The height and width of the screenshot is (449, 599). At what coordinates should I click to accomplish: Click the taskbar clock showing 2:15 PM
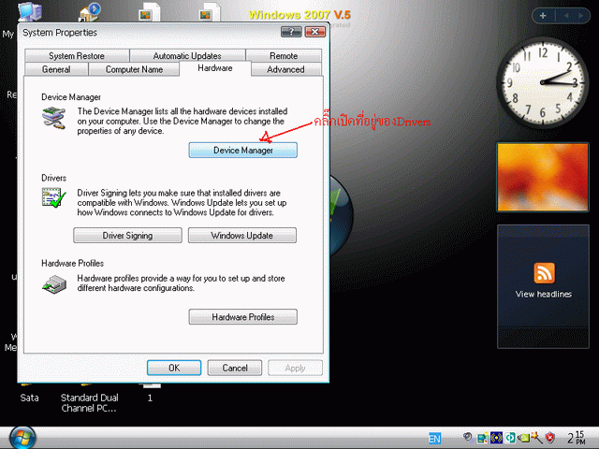point(576,438)
